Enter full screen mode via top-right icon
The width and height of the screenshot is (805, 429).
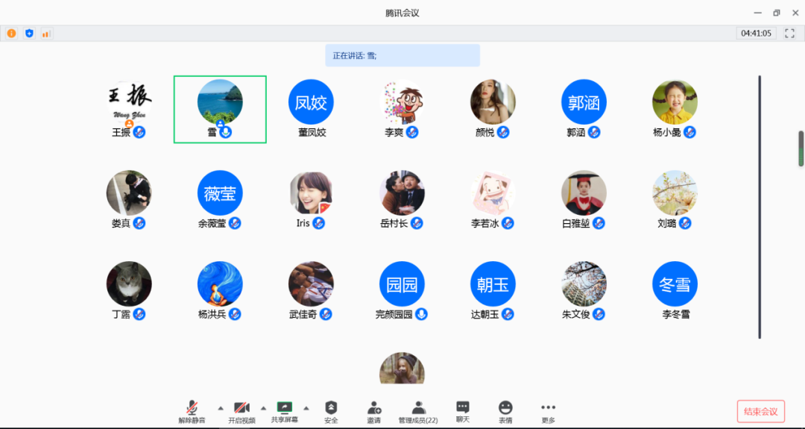click(789, 34)
